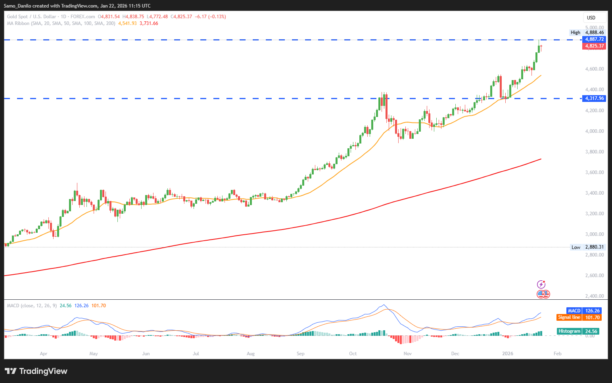This screenshot has height=383, width=612.
Task: Click the Gold Spot / U.S. Dollar symbol title
Action: [32, 17]
